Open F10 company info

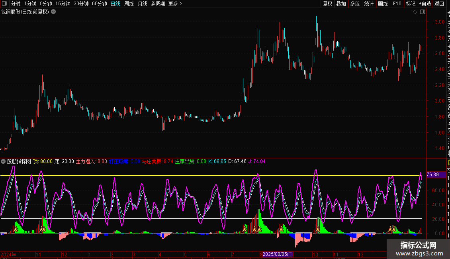397,4
